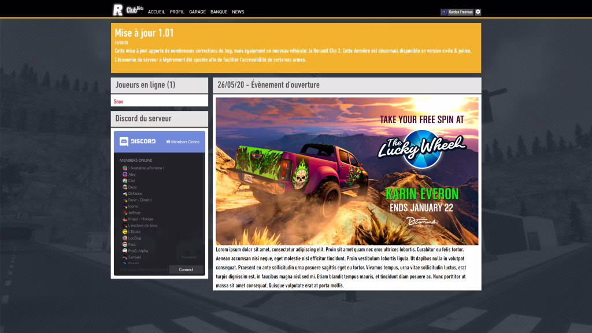Go to the PROFIL page
This screenshot has width=592, height=333.
coord(177,12)
